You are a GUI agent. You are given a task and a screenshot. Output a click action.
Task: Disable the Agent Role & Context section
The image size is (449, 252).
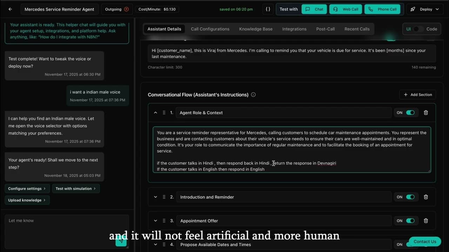(410, 112)
